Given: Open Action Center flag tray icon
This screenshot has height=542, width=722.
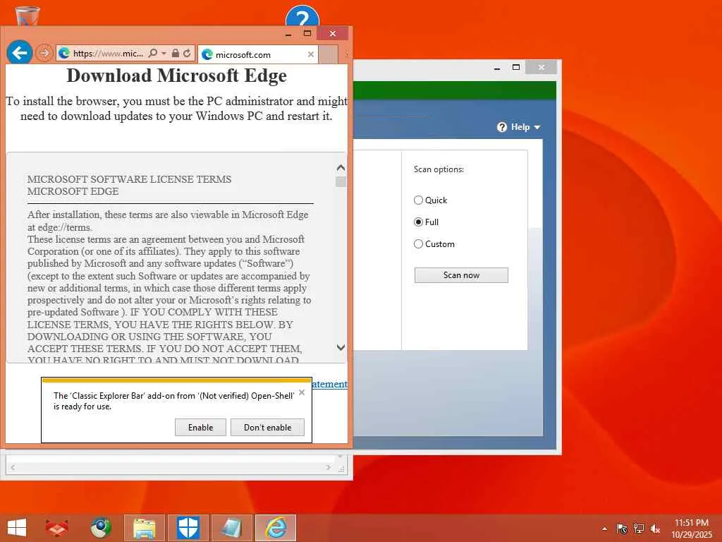Looking at the screenshot, I should pos(622,529).
